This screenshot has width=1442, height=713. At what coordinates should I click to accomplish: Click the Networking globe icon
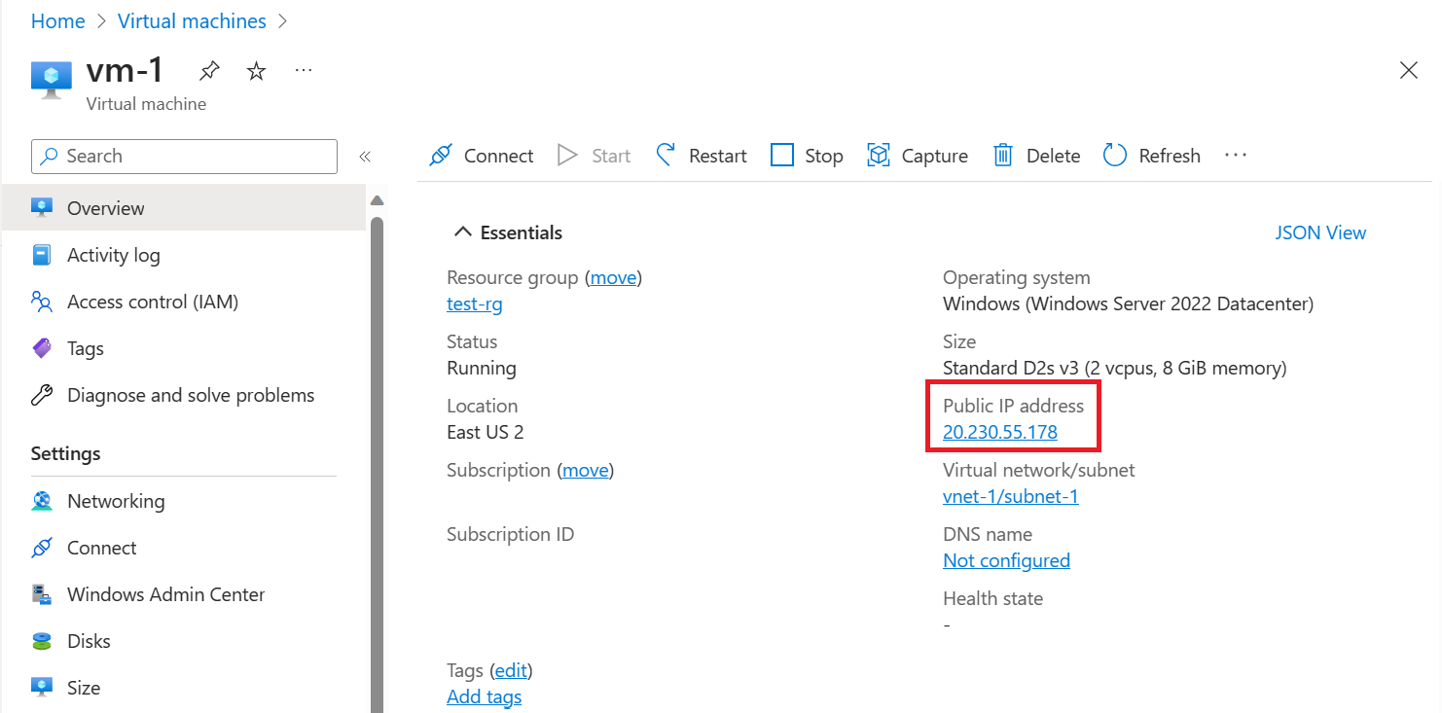(42, 501)
